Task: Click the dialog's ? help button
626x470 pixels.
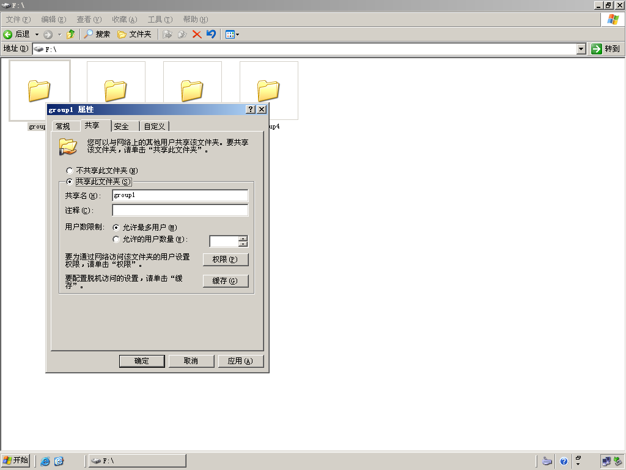Action: (250, 110)
